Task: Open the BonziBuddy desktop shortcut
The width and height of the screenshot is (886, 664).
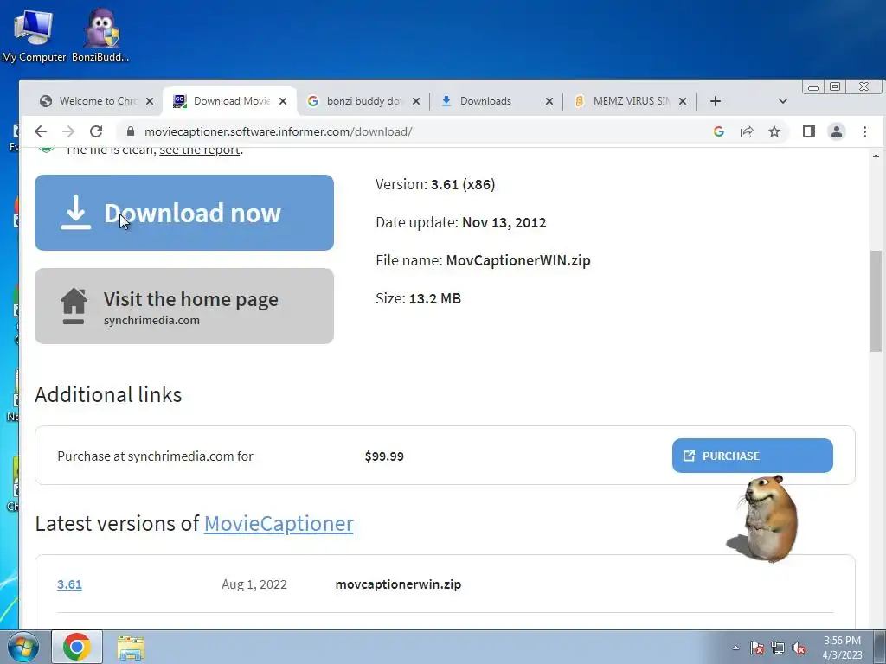Action: click(x=100, y=35)
